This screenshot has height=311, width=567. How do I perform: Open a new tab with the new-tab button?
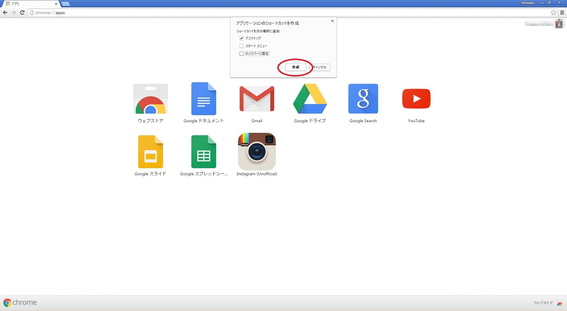66,4
